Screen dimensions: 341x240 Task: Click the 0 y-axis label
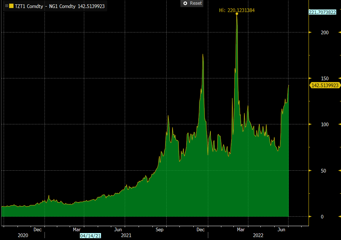pos(322,217)
